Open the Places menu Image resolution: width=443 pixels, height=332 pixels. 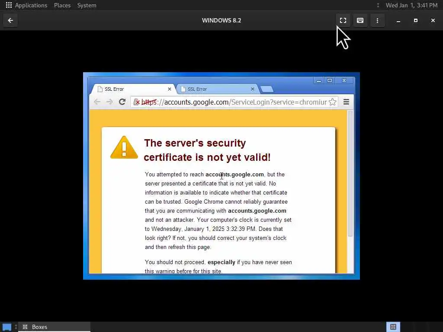(x=62, y=5)
